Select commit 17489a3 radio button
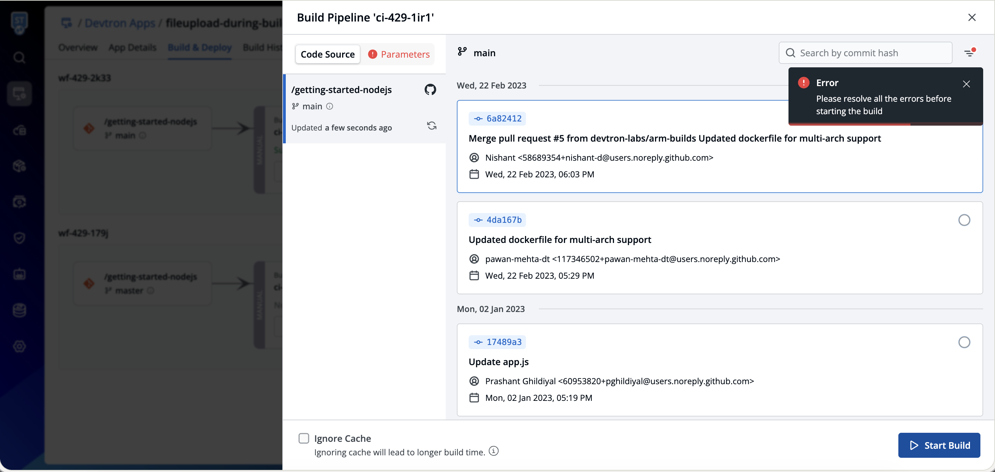 [964, 343]
